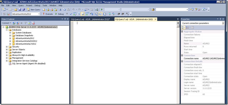Click the Find in Files folder icon
Viewport: 228px width, 105px height.
click(153, 10)
